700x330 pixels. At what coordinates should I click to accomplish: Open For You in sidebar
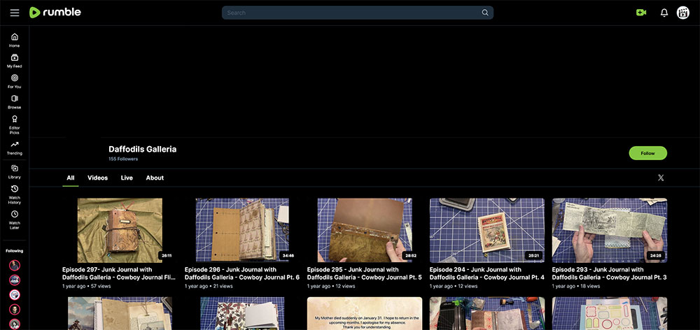14,81
